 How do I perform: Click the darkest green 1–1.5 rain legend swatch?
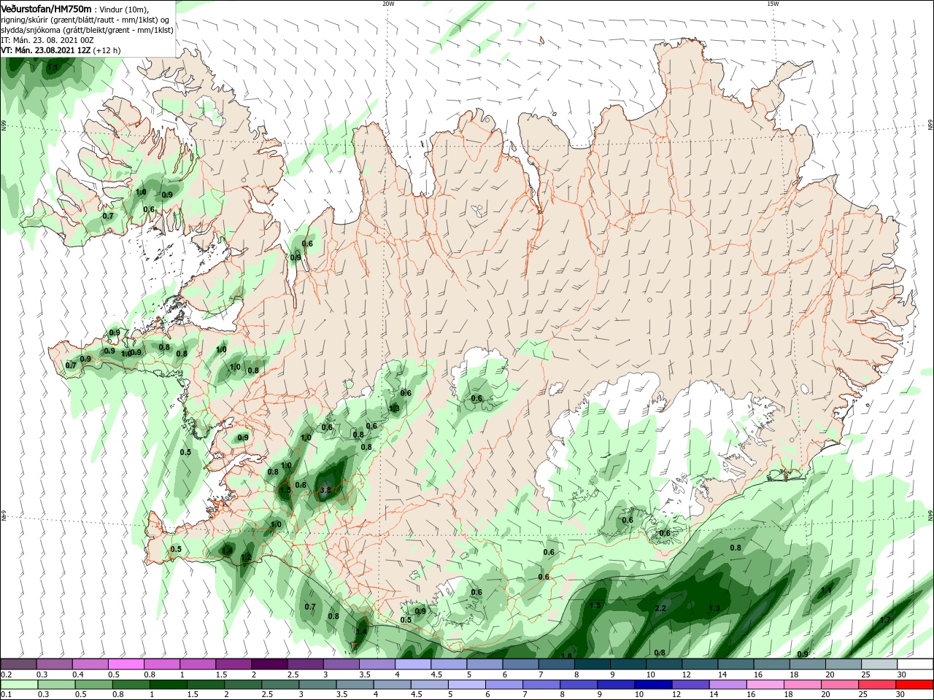click(x=168, y=685)
